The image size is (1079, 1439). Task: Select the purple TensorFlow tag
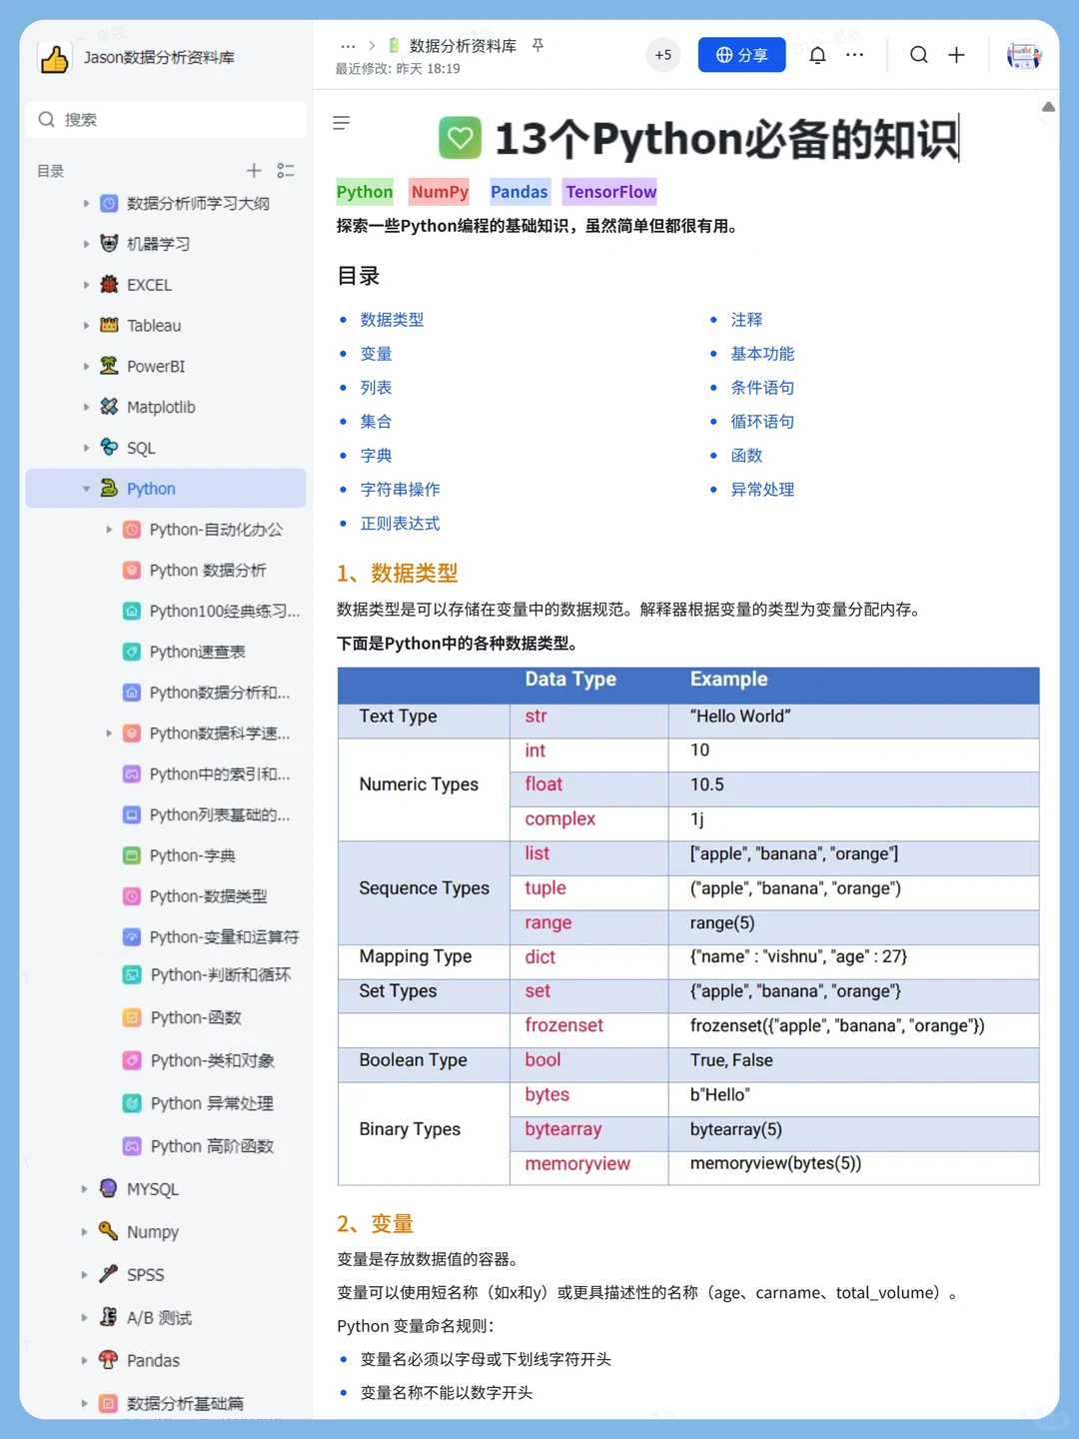point(609,191)
